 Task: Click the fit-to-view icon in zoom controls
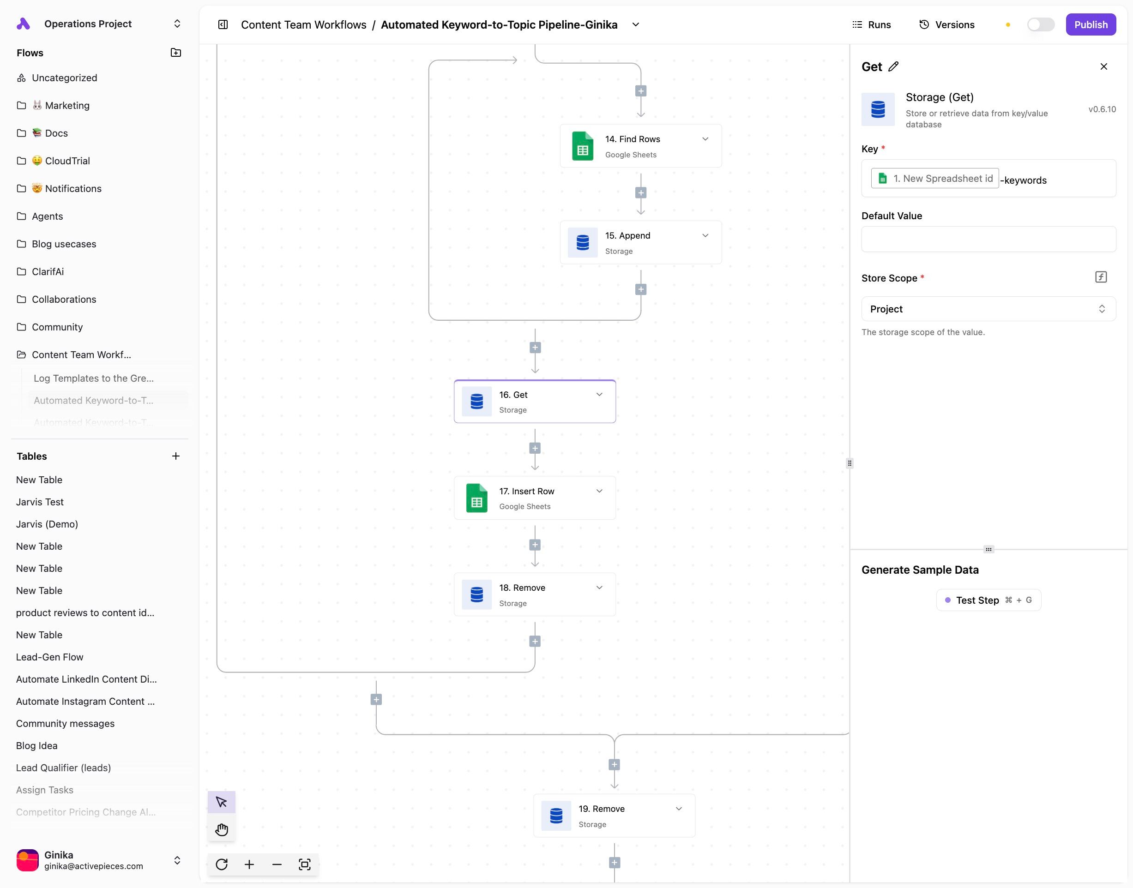(x=305, y=864)
